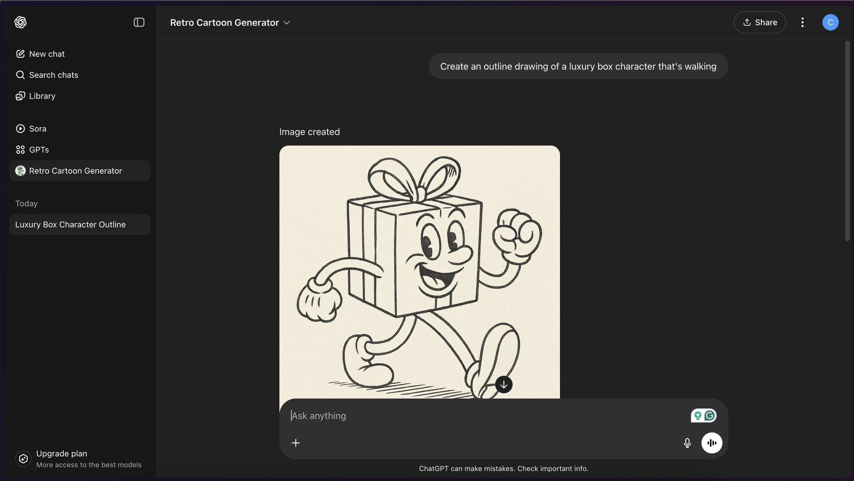Click the plus attach icon
This screenshot has width=854, height=481.
(x=295, y=443)
